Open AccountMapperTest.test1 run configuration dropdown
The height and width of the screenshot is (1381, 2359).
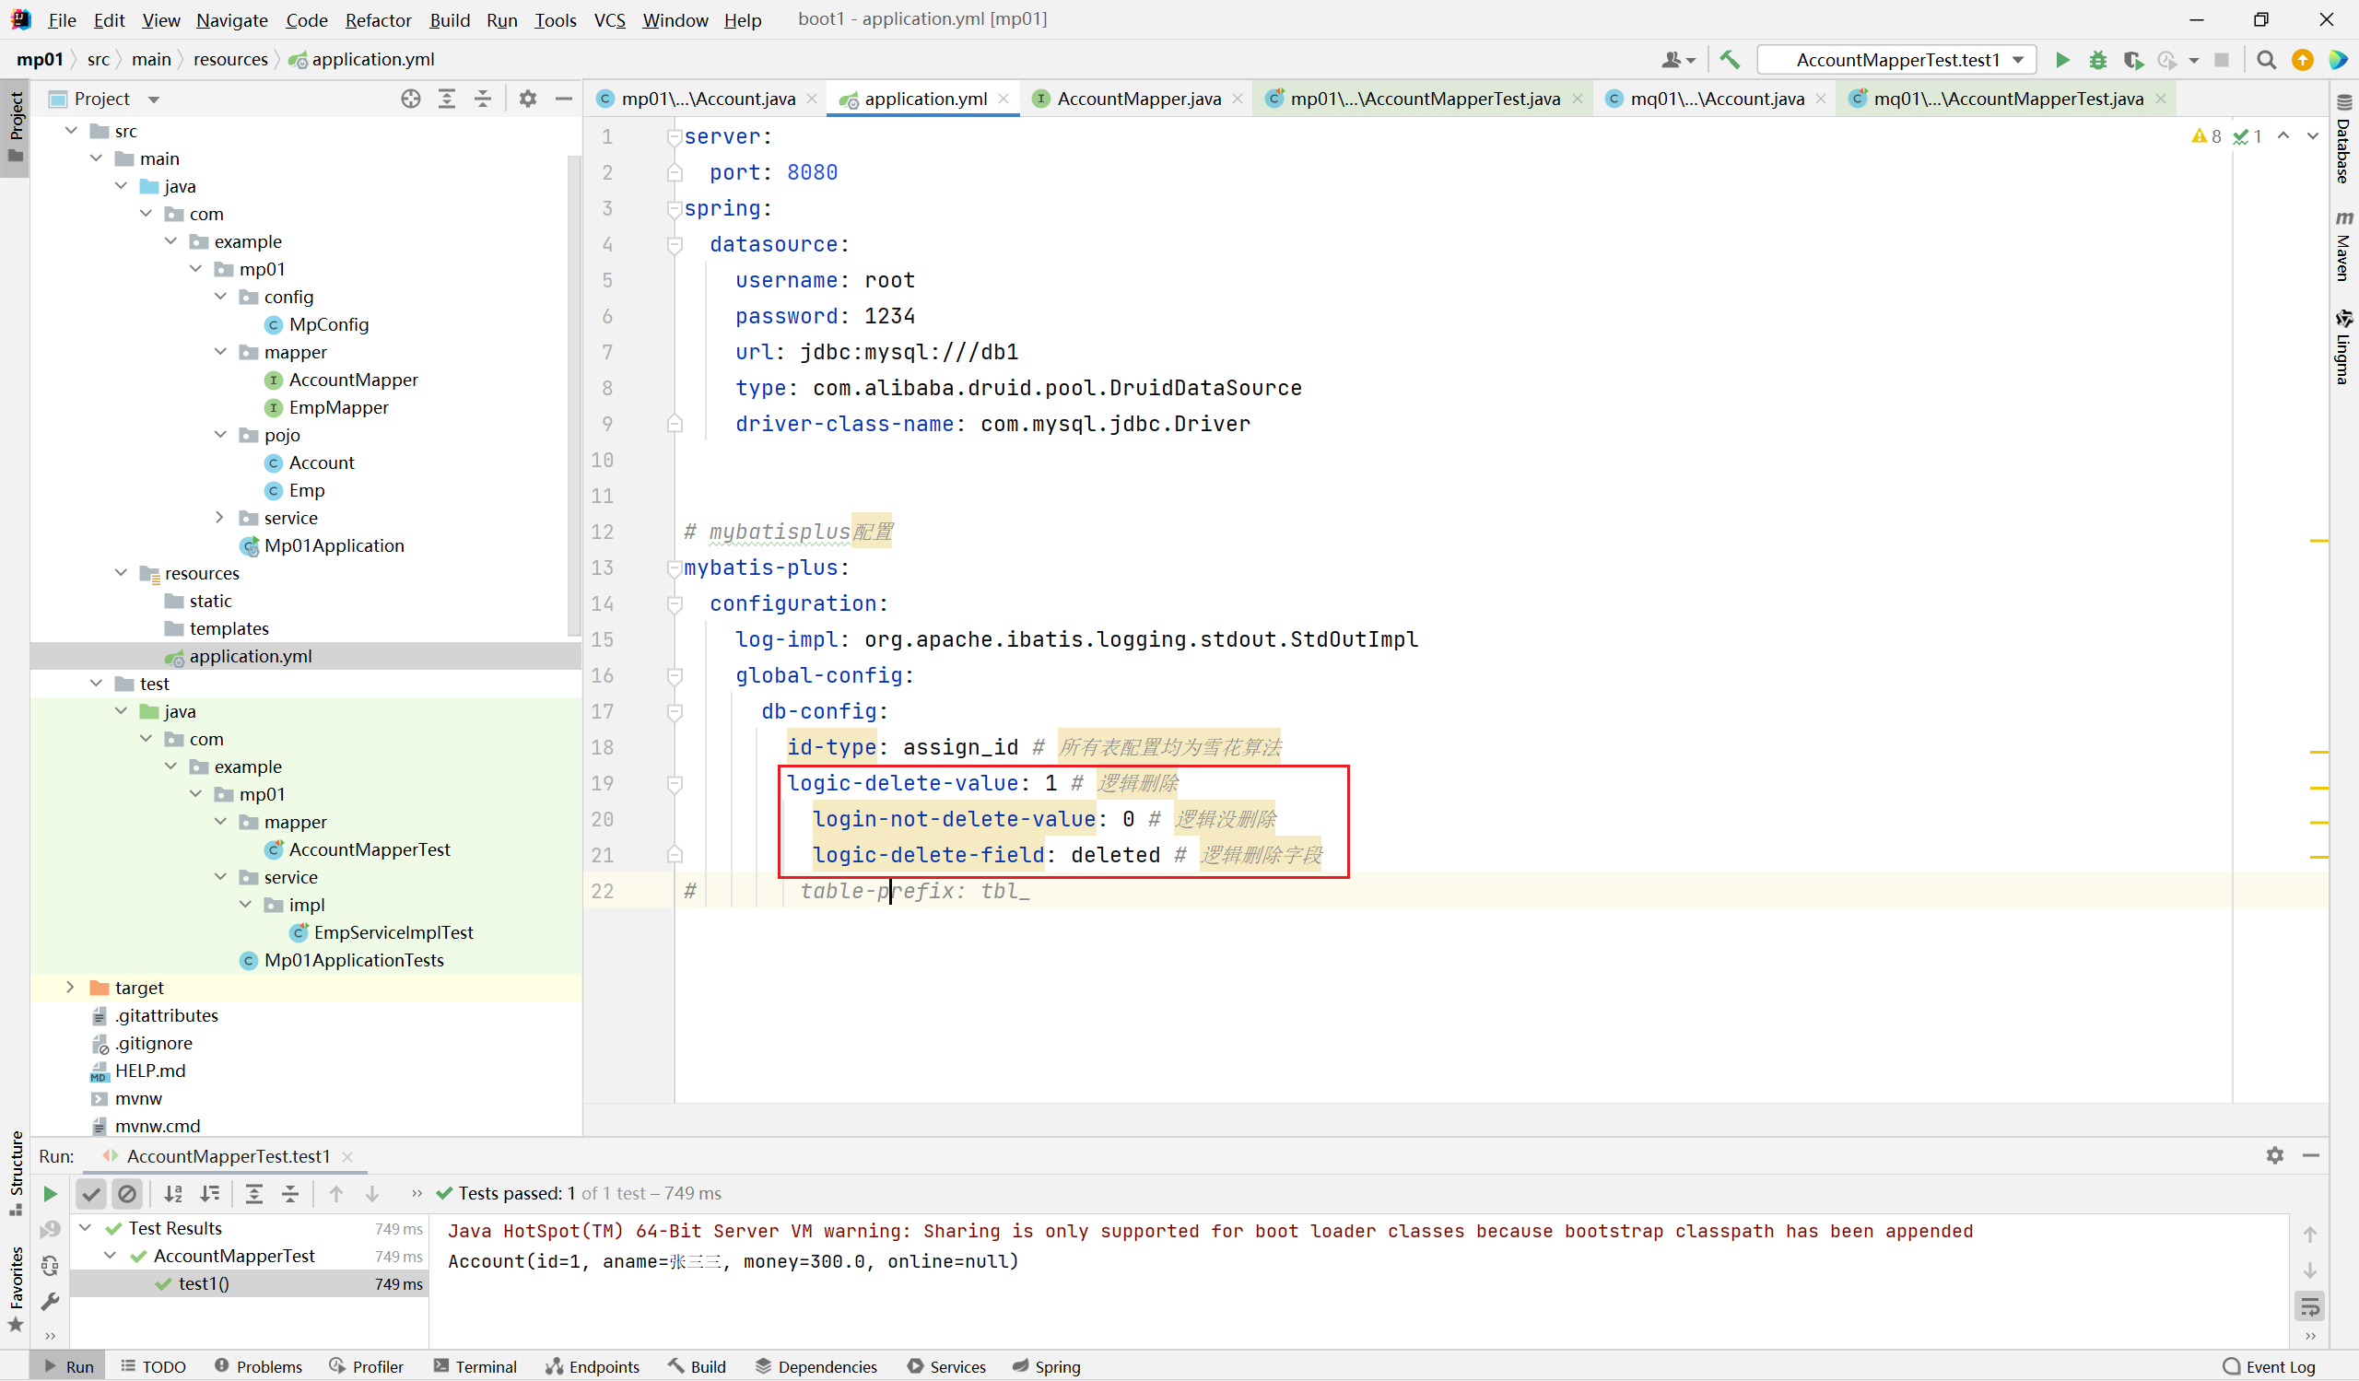[x=1896, y=60]
